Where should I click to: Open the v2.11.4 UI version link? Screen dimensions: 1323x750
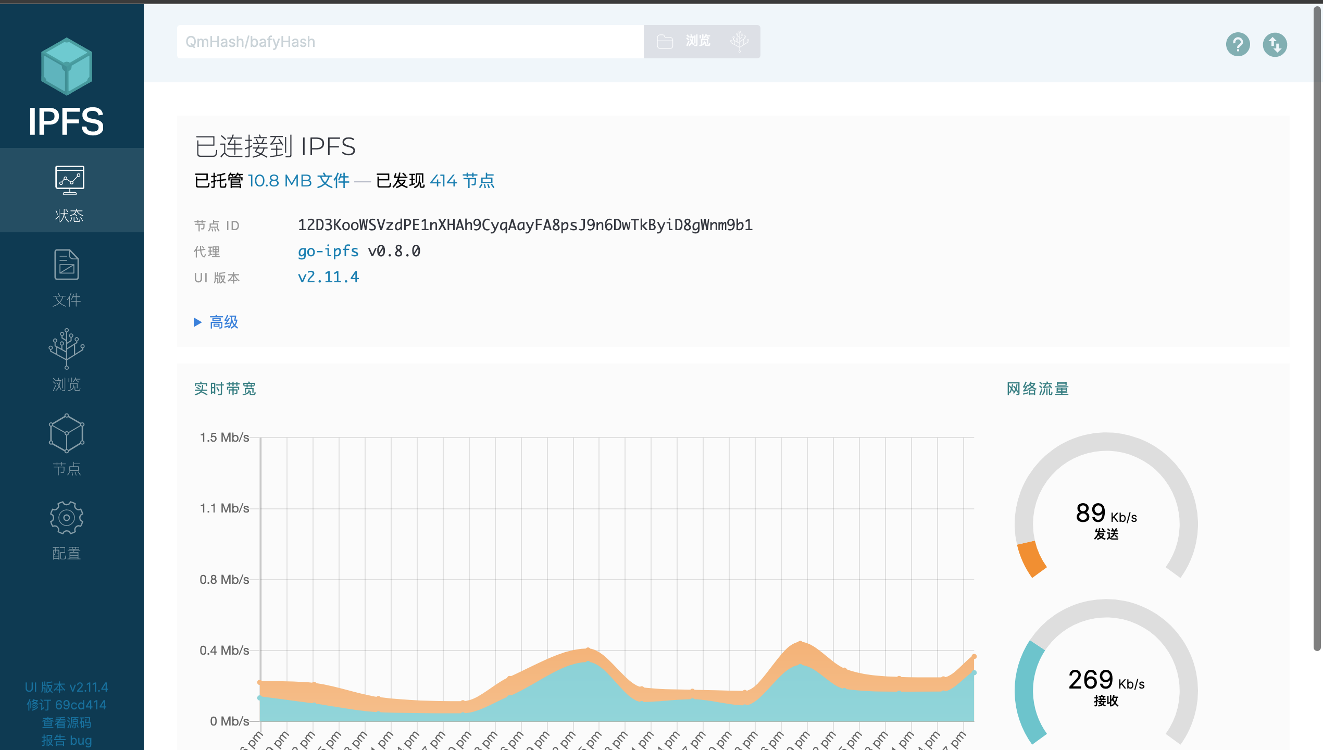328,277
